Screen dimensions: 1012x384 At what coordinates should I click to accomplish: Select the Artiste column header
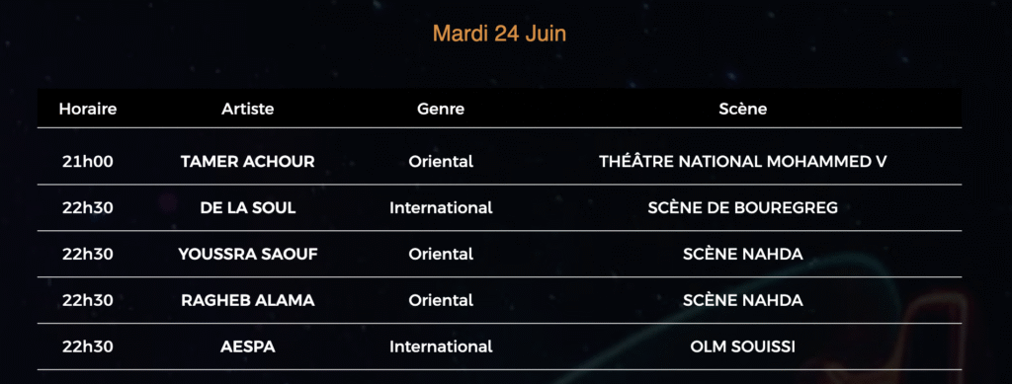tap(248, 109)
